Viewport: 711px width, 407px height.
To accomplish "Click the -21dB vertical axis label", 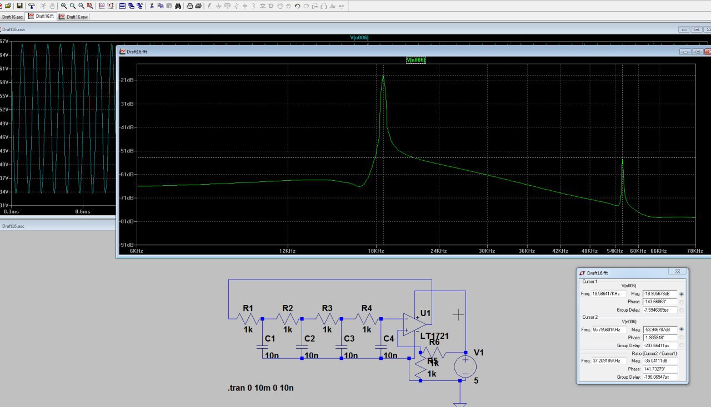I will point(127,80).
